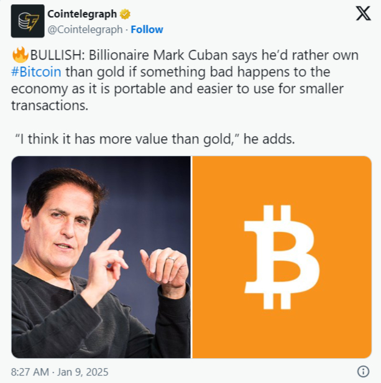The width and height of the screenshot is (381, 383).
Task: Click the word BULLISH in the tweet
Action: click(x=57, y=55)
